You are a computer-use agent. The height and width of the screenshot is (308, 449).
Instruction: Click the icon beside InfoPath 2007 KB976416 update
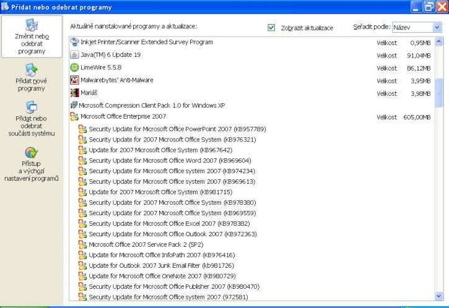(82, 255)
